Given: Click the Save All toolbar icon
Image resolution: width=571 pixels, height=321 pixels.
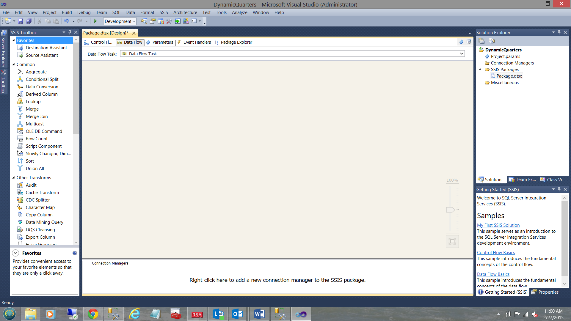Looking at the screenshot, I should click(x=29, y=21).
